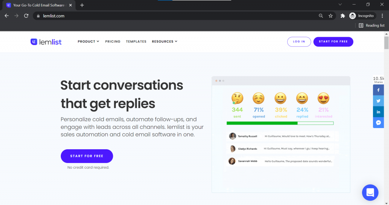Open the zoom magnifier icon in the address bar
This screenshot has height=205, width=389.
click(321, 16)
